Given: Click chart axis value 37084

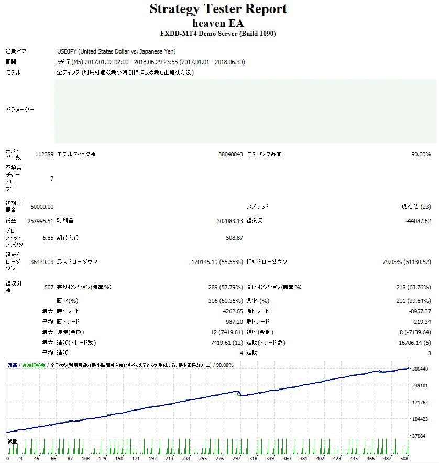Looking at the screenshot, I should pos(419,436).
